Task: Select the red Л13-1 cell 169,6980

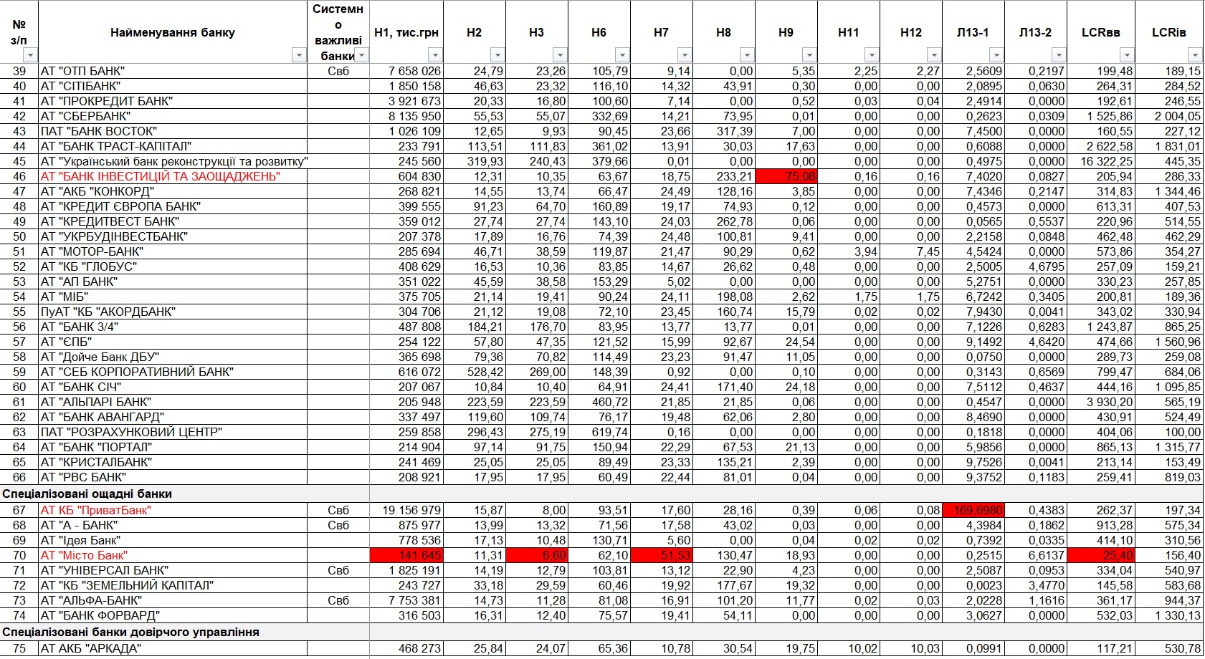Action: [973, 510]
